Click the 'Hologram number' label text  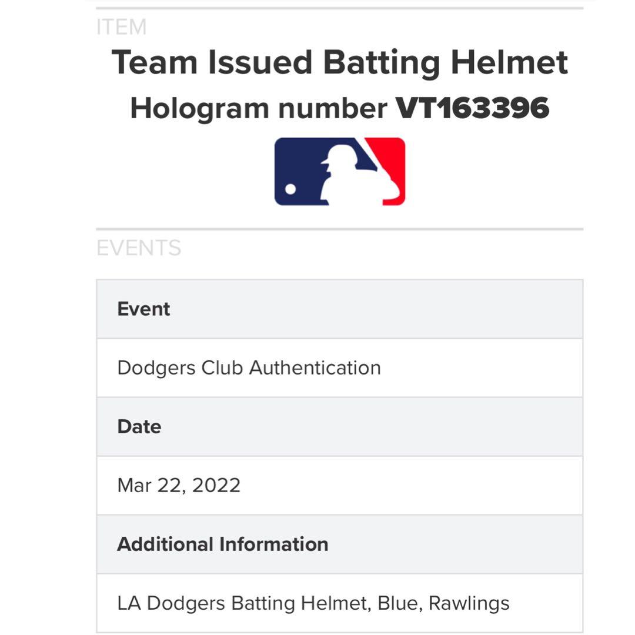258,108
